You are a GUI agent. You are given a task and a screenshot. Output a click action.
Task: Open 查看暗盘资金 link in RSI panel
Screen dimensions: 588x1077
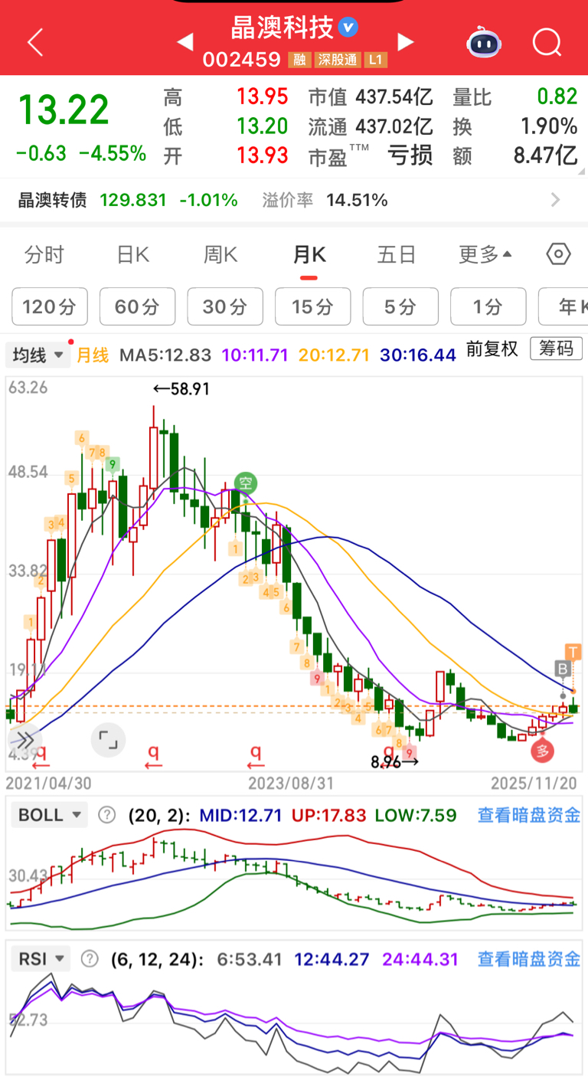529,958
